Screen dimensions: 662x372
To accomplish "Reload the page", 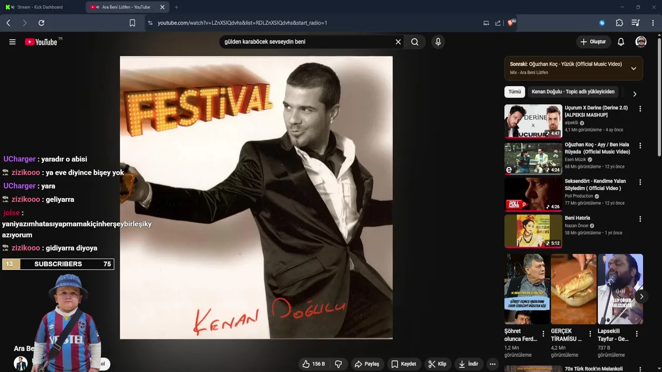I will 41,23.
